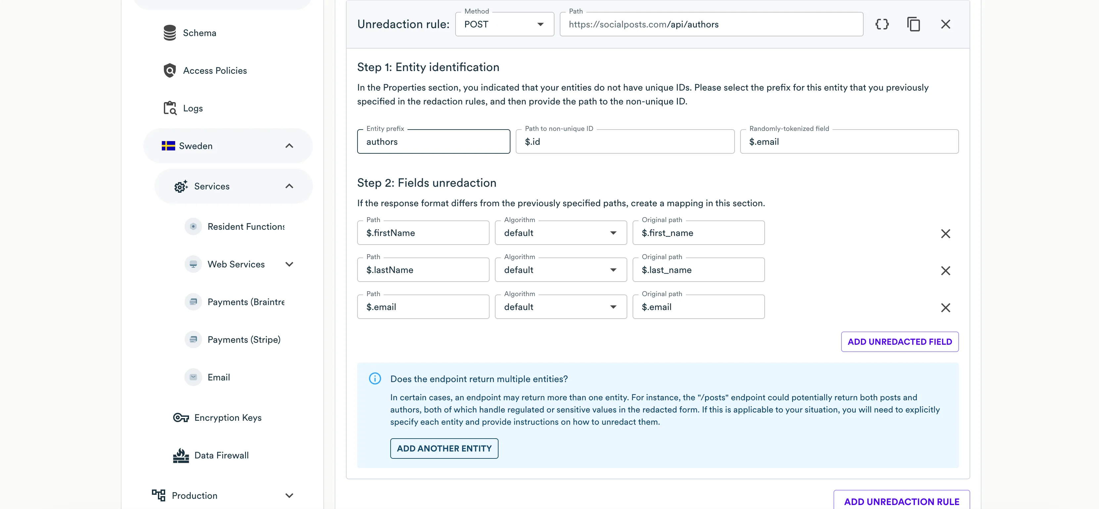
Task: Click the curly braces JSON icon
Action: point(882,24)
